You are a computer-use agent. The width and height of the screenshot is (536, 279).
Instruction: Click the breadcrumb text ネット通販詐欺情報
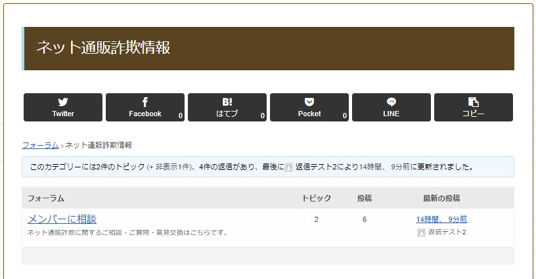99,145
